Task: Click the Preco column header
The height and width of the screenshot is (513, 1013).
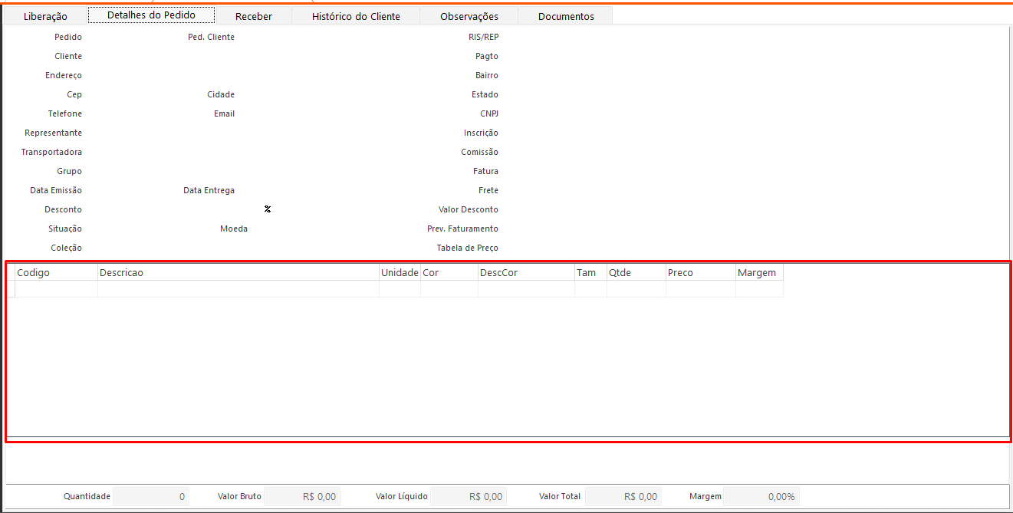Action: coord(700,272)
